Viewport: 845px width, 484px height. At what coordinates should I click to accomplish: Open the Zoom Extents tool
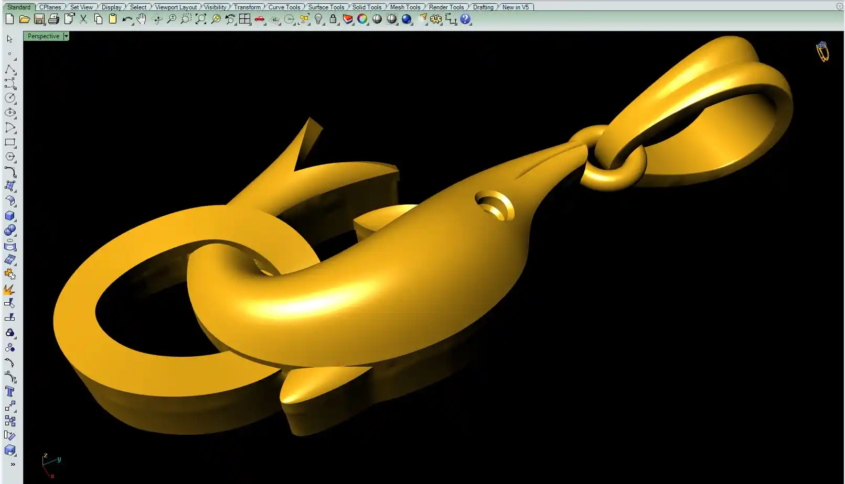coord(201,19)
